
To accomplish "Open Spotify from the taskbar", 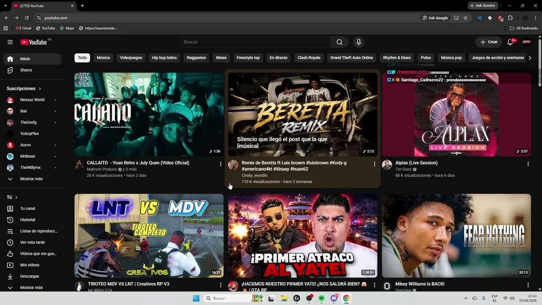I will pyautogui.click(x=321, y=298).
